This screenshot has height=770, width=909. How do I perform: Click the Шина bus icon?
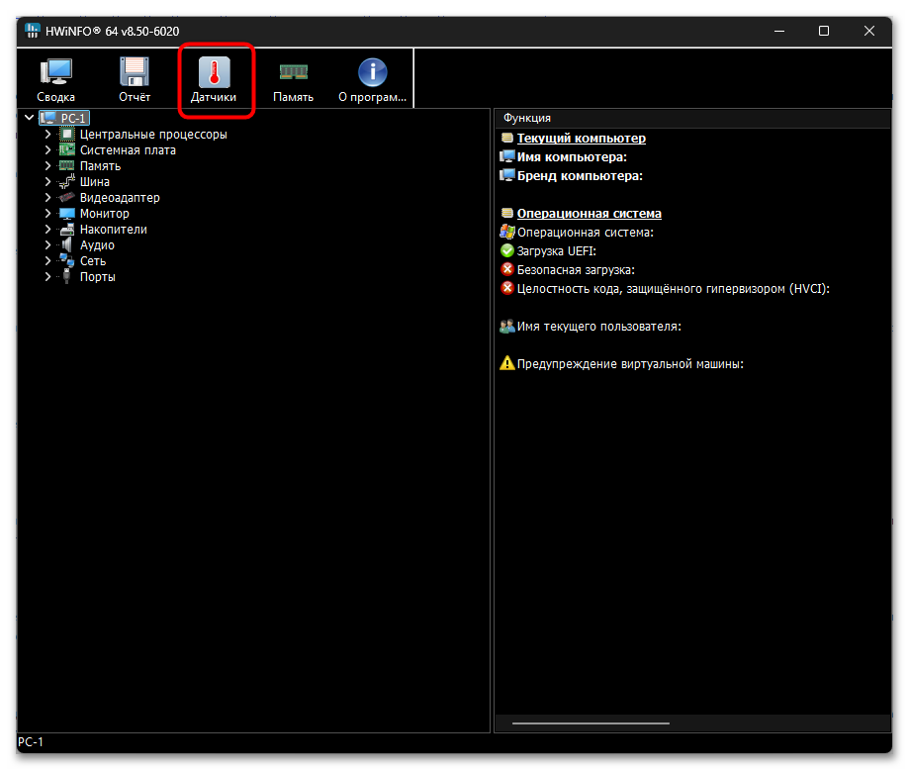point(67,182)
